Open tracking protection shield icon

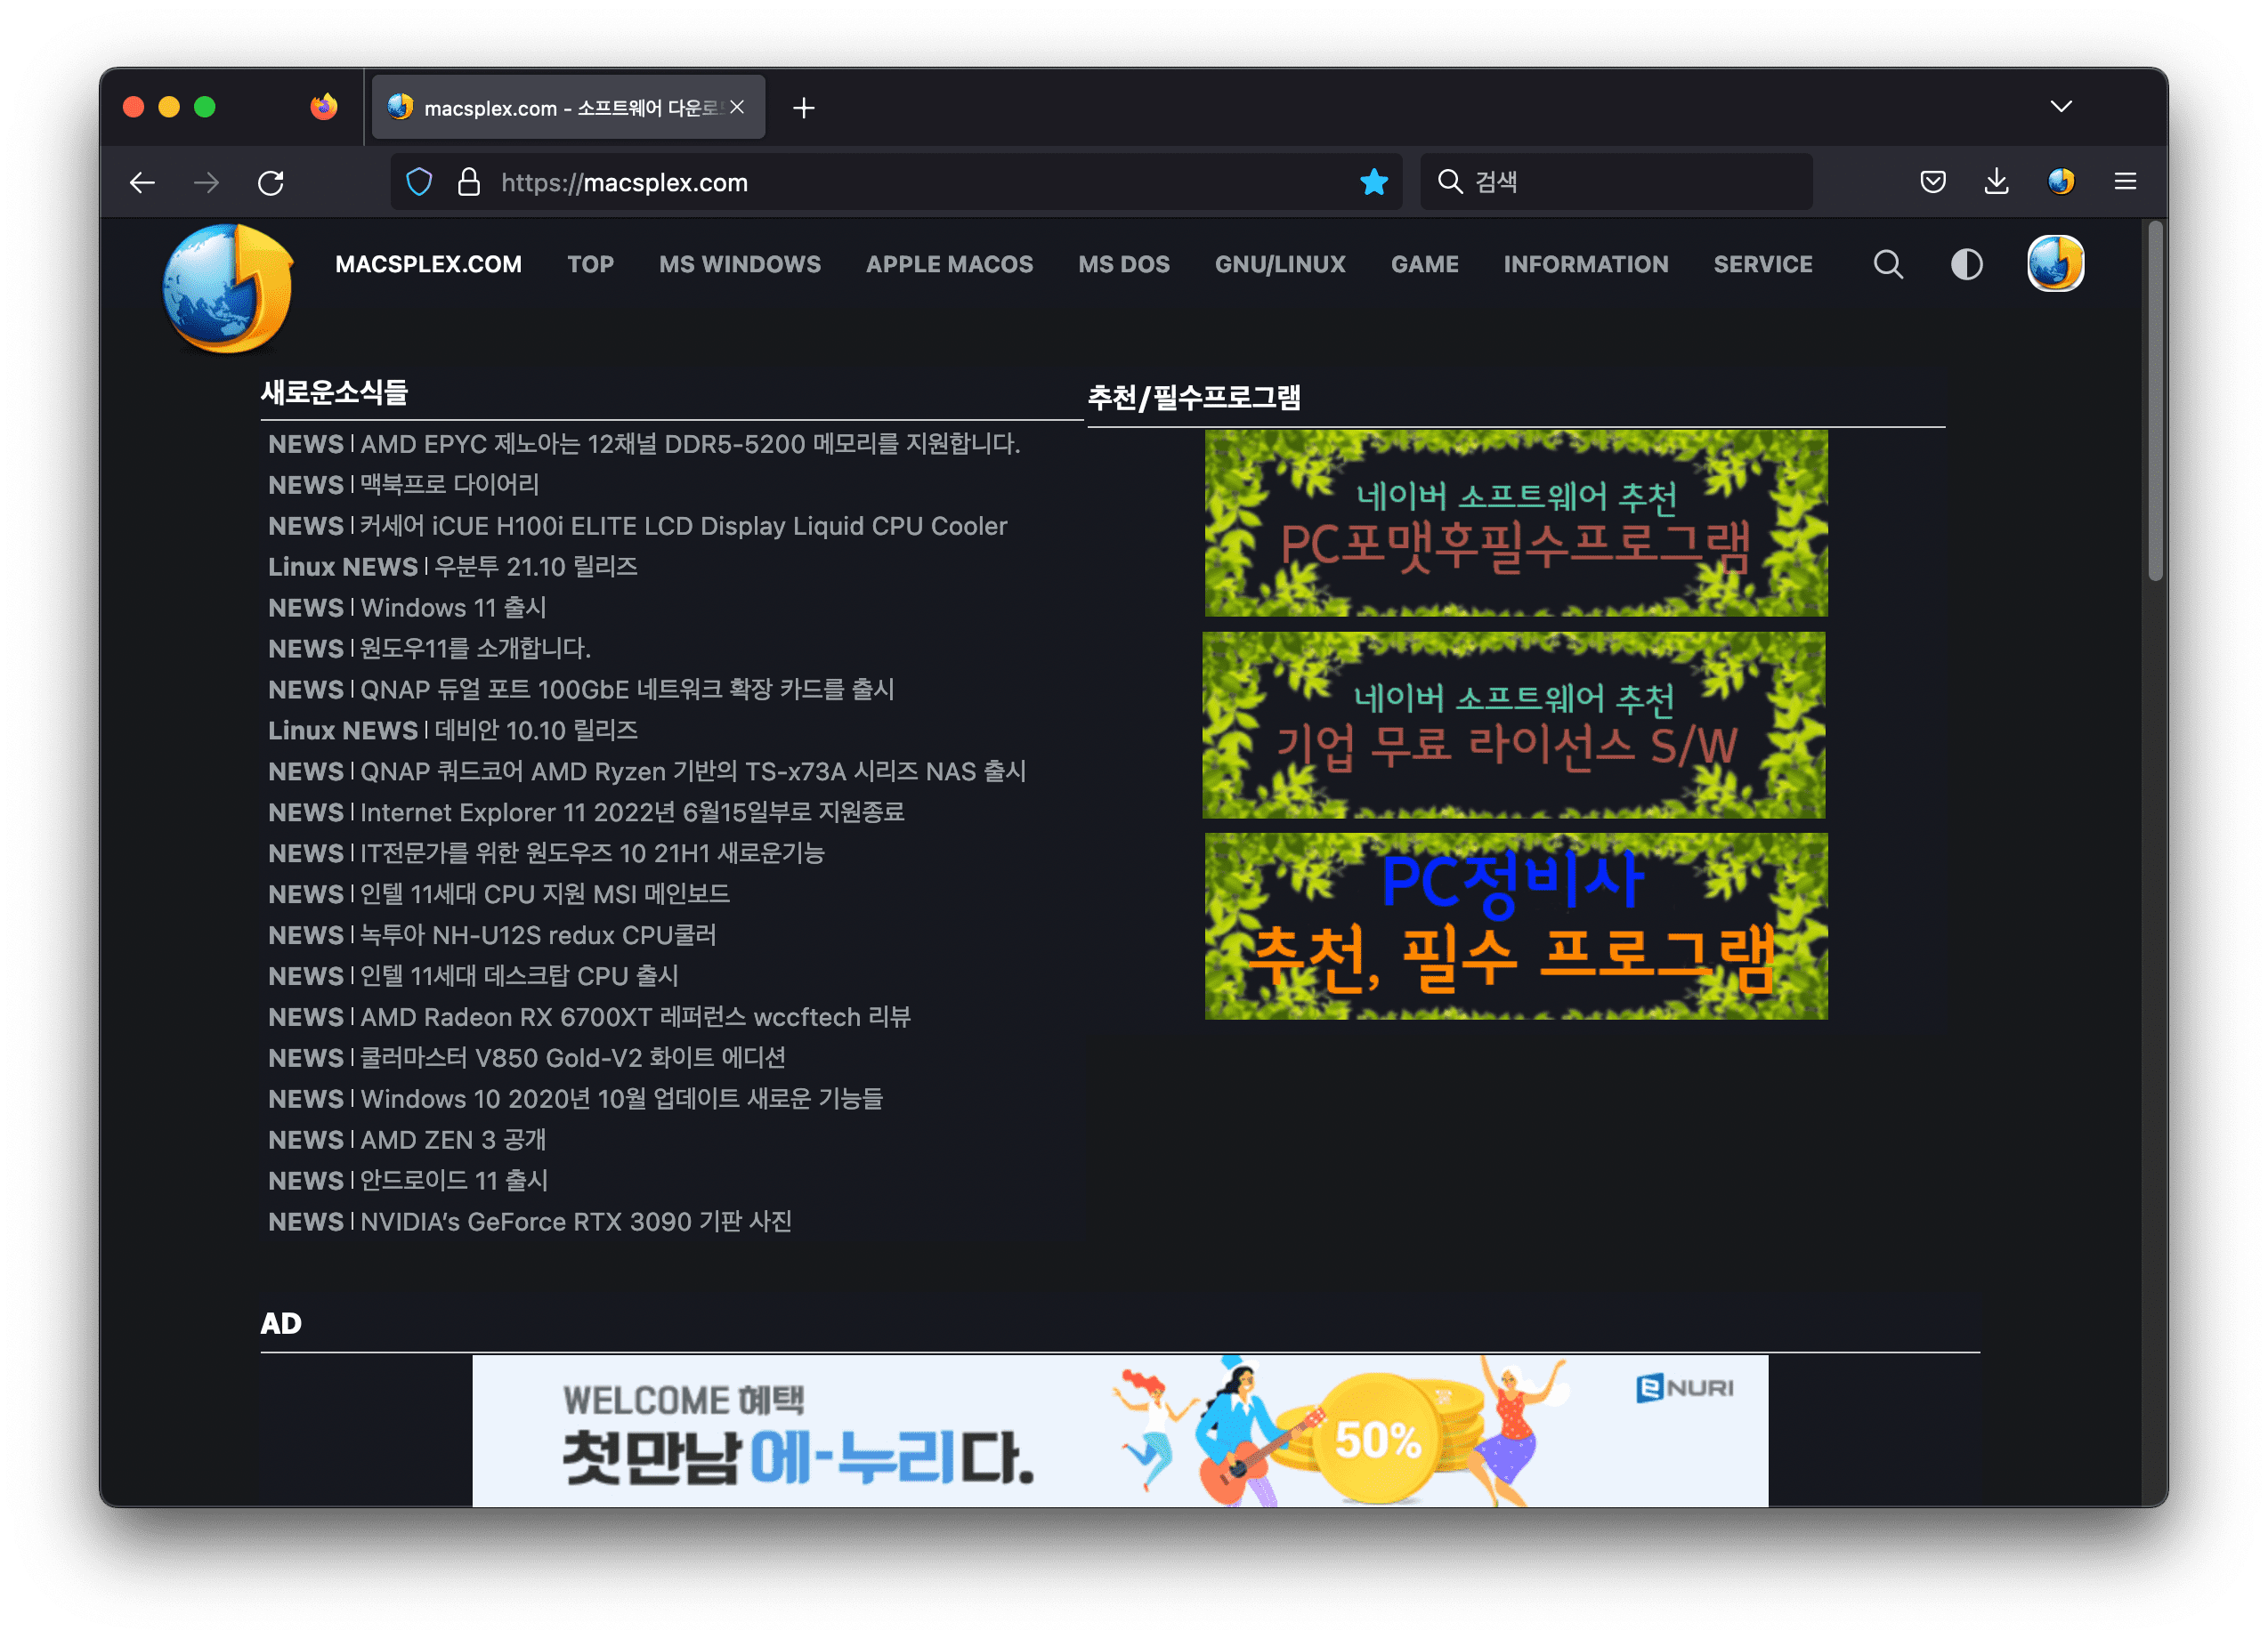pyautogui.click(x=419, y=182)
